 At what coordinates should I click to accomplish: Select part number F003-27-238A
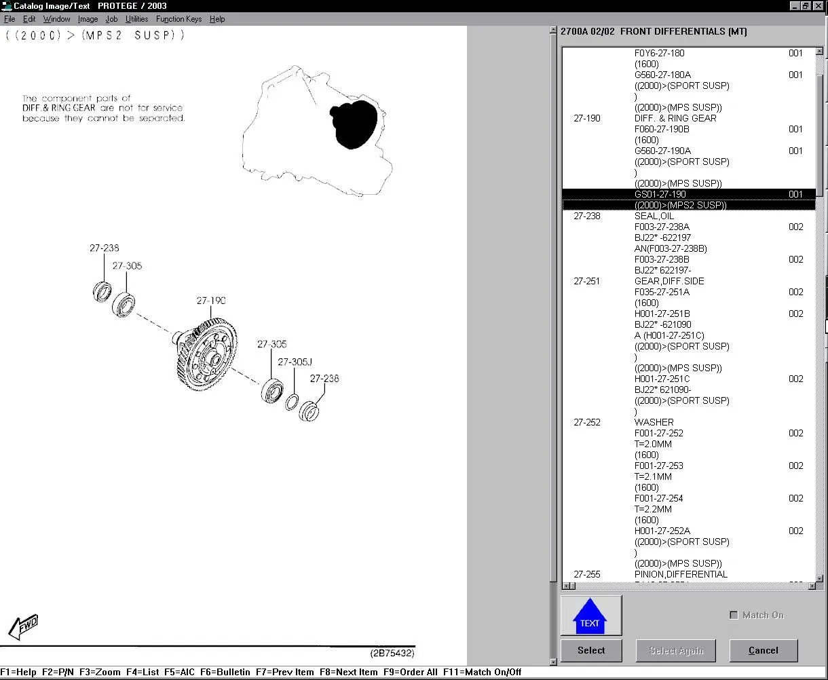pyautogui.click(x=662, y=227)
